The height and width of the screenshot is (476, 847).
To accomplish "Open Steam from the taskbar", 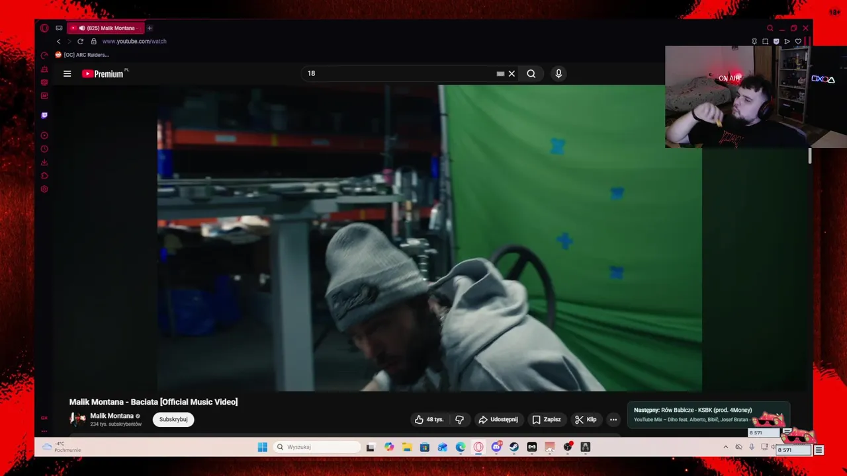I will (514, 447).
